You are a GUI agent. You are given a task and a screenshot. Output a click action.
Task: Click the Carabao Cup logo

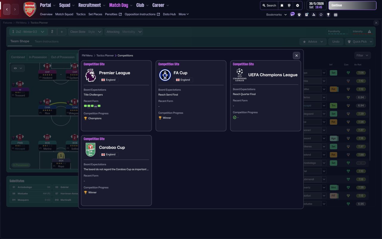click(x=90, y=150)
